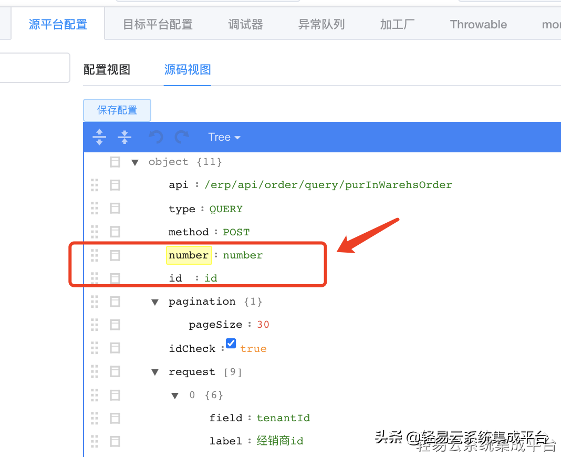Click the undo arrow in toolbar
561x457 pixels.
coord(156,137)
